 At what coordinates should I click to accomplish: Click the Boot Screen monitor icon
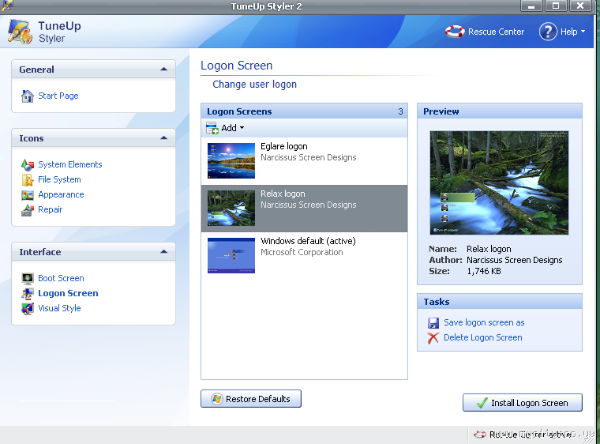coord(28,279)
